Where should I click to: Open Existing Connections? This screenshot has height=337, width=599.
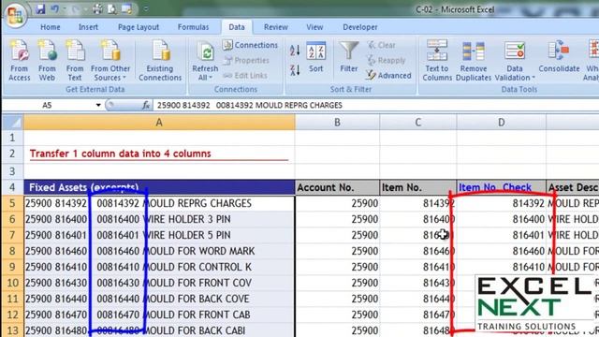[x=160, y=60]
